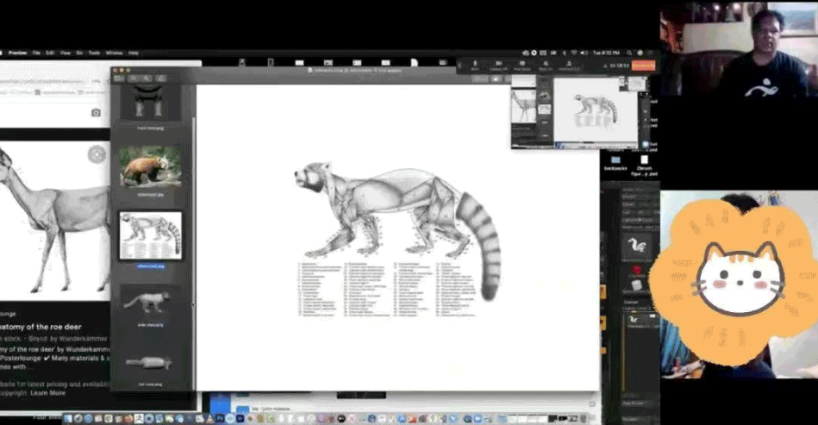Click the zoom out button in Preview toolbar
The width and height of the screenshot is (818, 425).
click(134, 78)
